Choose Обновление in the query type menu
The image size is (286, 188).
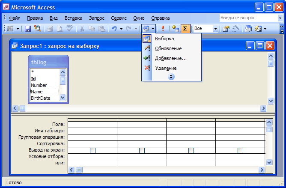pos(172,48)
